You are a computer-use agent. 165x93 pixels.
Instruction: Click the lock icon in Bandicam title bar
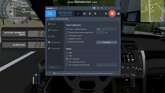point(94,8)
